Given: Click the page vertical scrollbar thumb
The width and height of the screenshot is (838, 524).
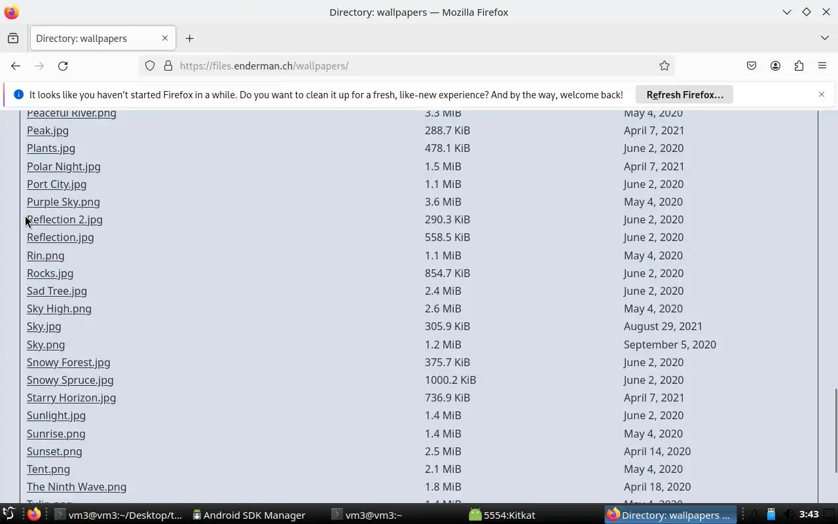Looking at the screenshot, I should coord(835,430).
